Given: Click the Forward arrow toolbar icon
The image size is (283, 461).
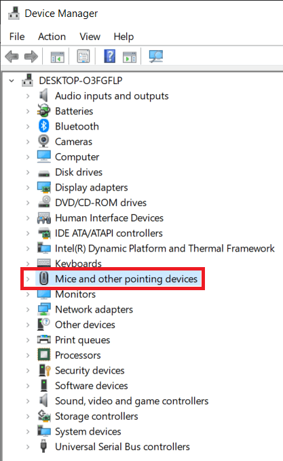Looking at the screenshot, I should pyautogui.click(x=31, y=56).
